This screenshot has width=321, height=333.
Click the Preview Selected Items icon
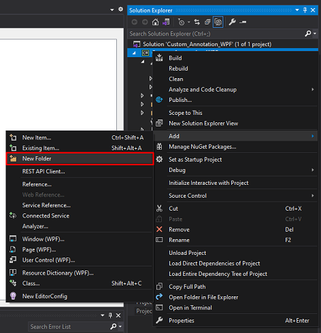243,22
